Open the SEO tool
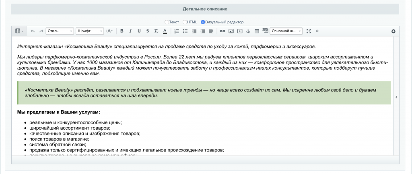Image resolution: width=412 pixels, height=174 pixels. tap(265, 31)
